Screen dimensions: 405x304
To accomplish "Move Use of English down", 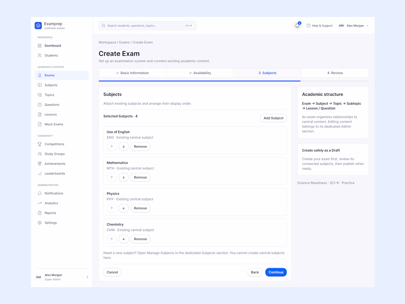I will point(124,147).
